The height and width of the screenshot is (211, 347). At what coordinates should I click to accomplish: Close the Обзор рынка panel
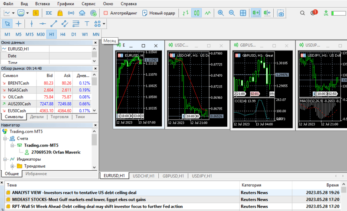point(95,68)
